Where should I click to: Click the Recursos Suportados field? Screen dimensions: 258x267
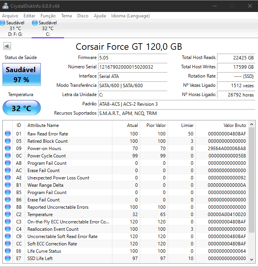coord(177,113)
